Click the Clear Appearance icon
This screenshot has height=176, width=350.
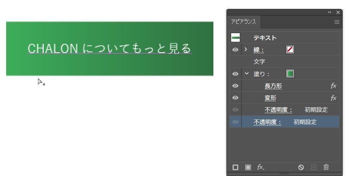301,167
